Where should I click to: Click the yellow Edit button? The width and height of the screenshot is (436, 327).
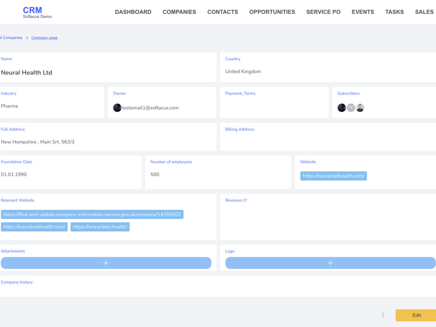pos(416,315)
